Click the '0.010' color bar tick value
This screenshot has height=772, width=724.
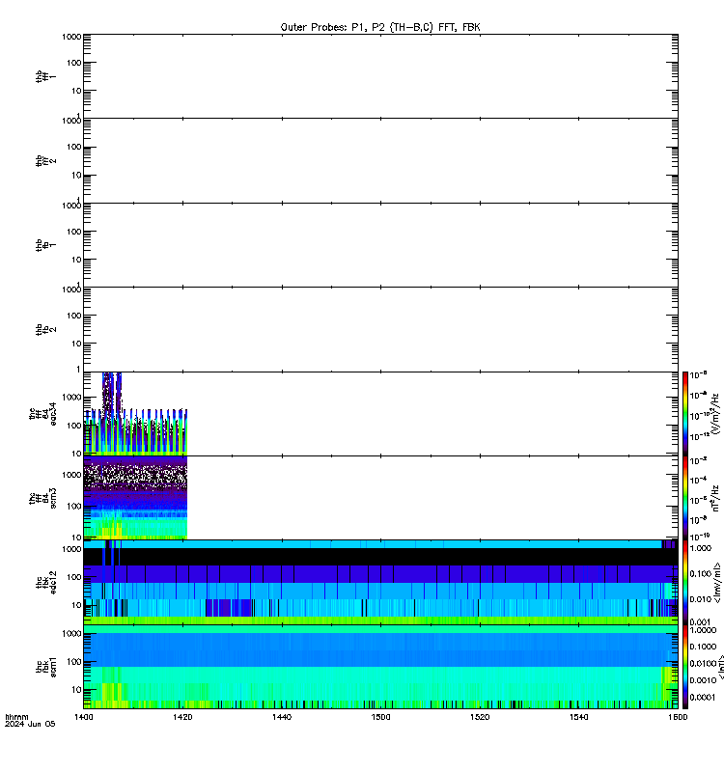pos(700,598)
